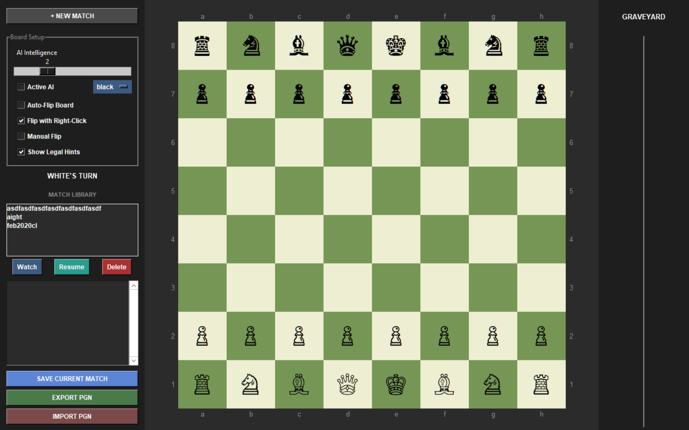Select the white knight on b1
The height and width of the screenshot is (430, 689).
pos(250,384)
